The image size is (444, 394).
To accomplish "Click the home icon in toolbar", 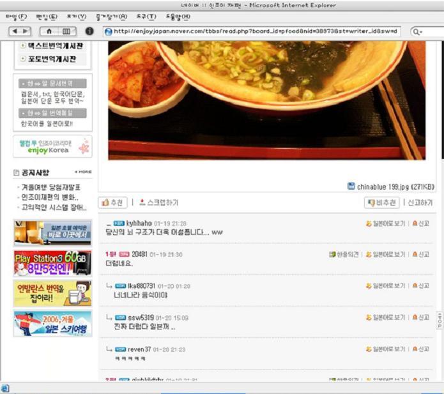I will (x=50, y=31).
